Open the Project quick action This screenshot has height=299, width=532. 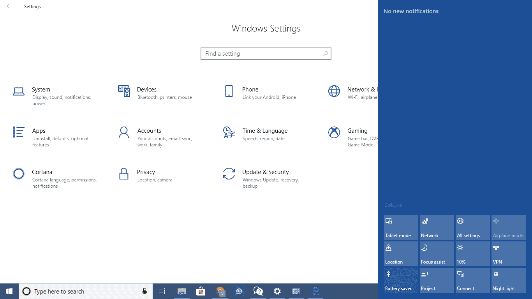click(x=437, y=280)
